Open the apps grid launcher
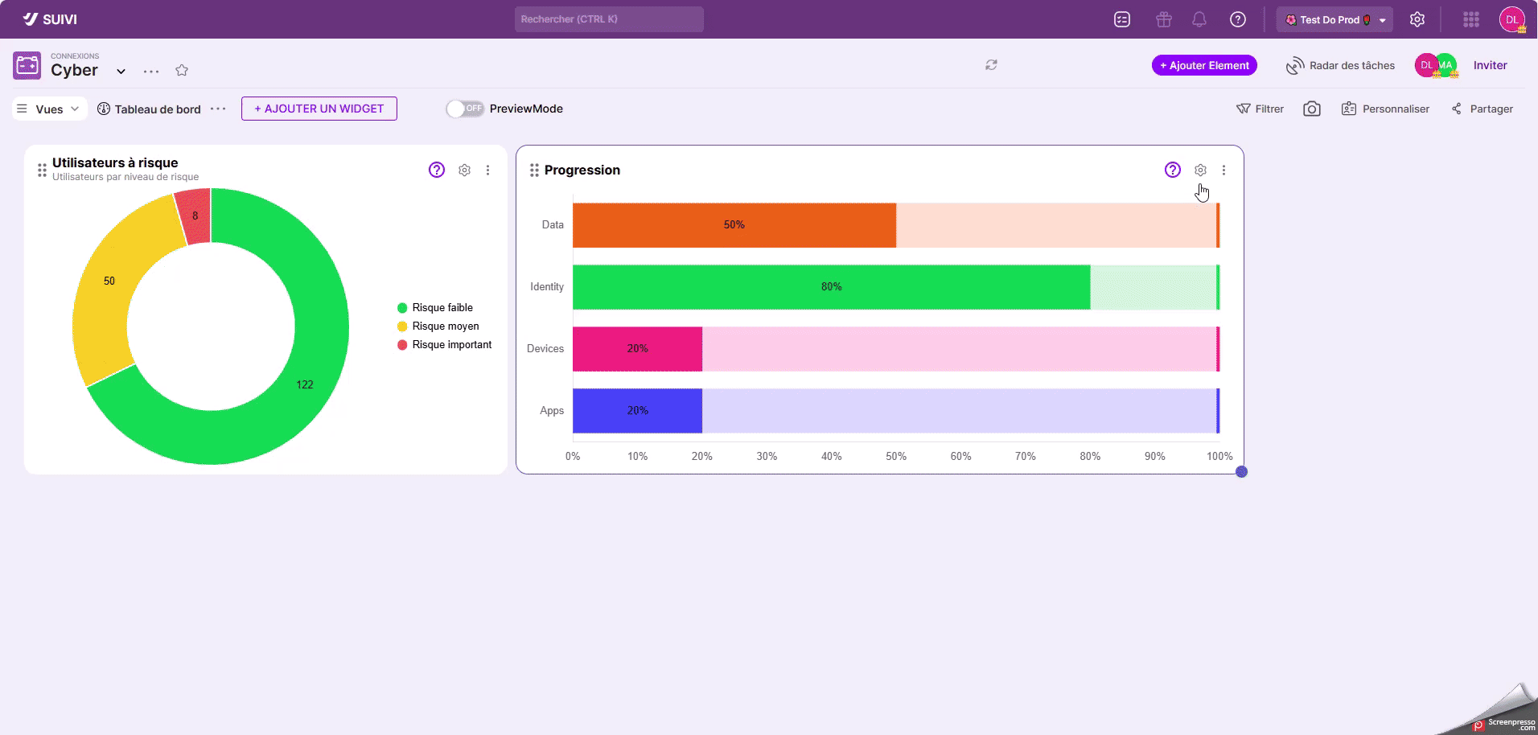1538x735 pixels. [x=1470, y=19]
